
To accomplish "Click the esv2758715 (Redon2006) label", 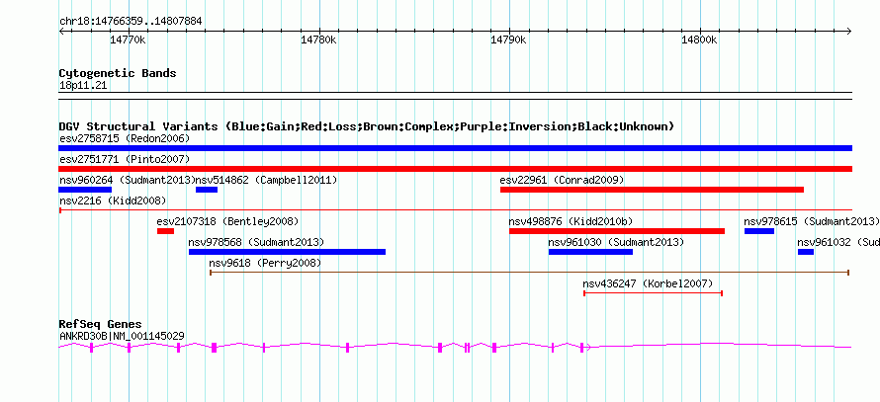I will [x=125, y=138].
